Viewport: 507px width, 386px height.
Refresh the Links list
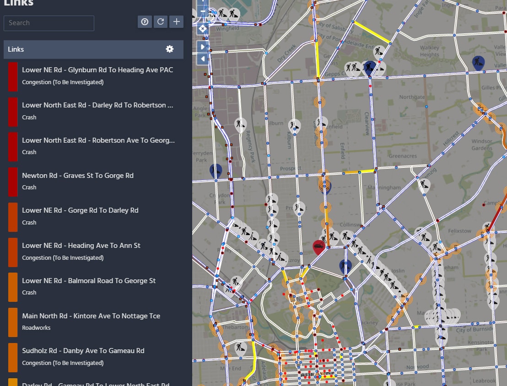[x=160, y=21]
